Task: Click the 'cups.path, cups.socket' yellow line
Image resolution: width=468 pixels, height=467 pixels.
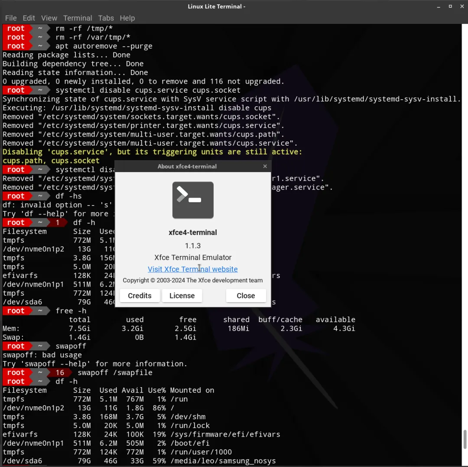Action: point(51,160)
